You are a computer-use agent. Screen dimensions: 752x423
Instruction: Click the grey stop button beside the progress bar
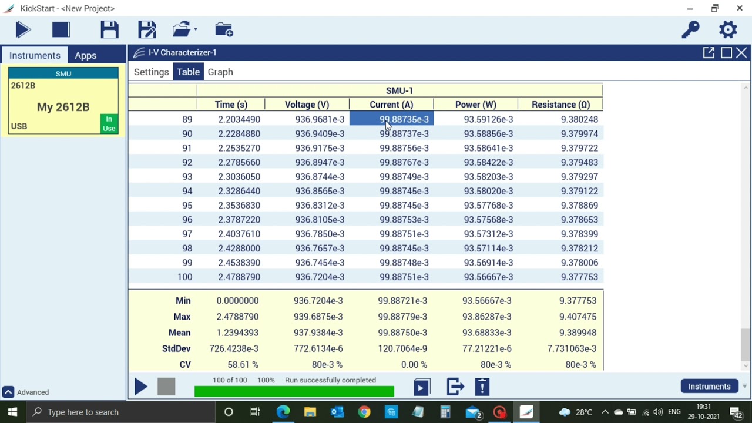click(x=166, y=387)
